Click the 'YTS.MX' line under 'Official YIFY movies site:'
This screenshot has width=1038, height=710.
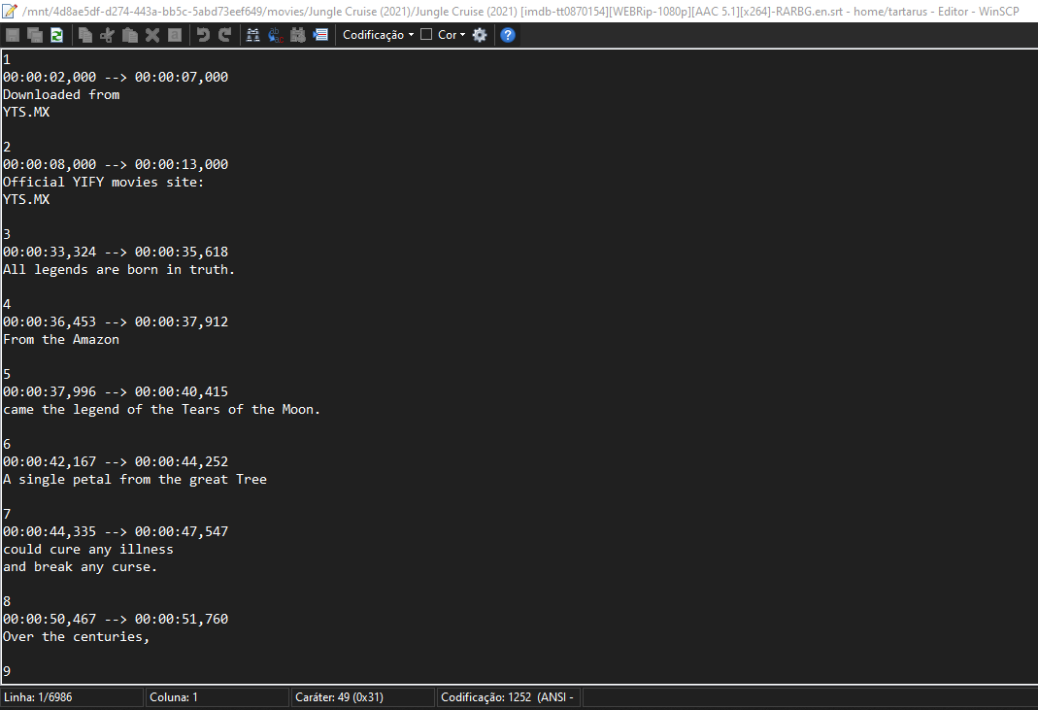(26, 199)
